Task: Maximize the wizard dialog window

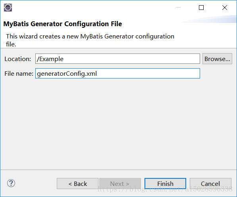Action: [201, 8]
